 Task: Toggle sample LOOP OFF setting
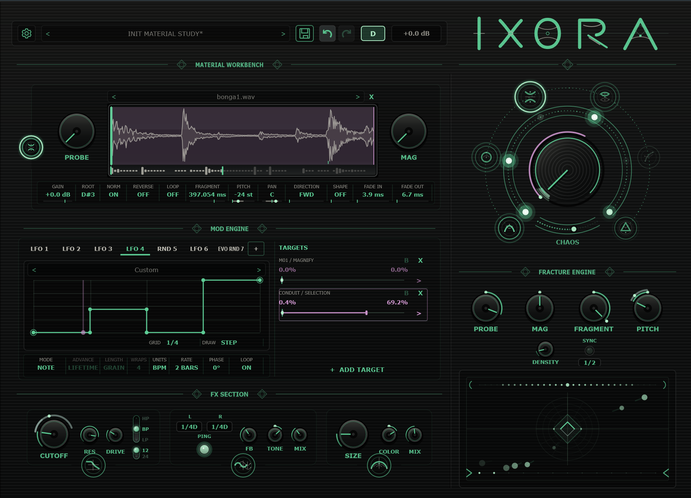pos(173,191)
